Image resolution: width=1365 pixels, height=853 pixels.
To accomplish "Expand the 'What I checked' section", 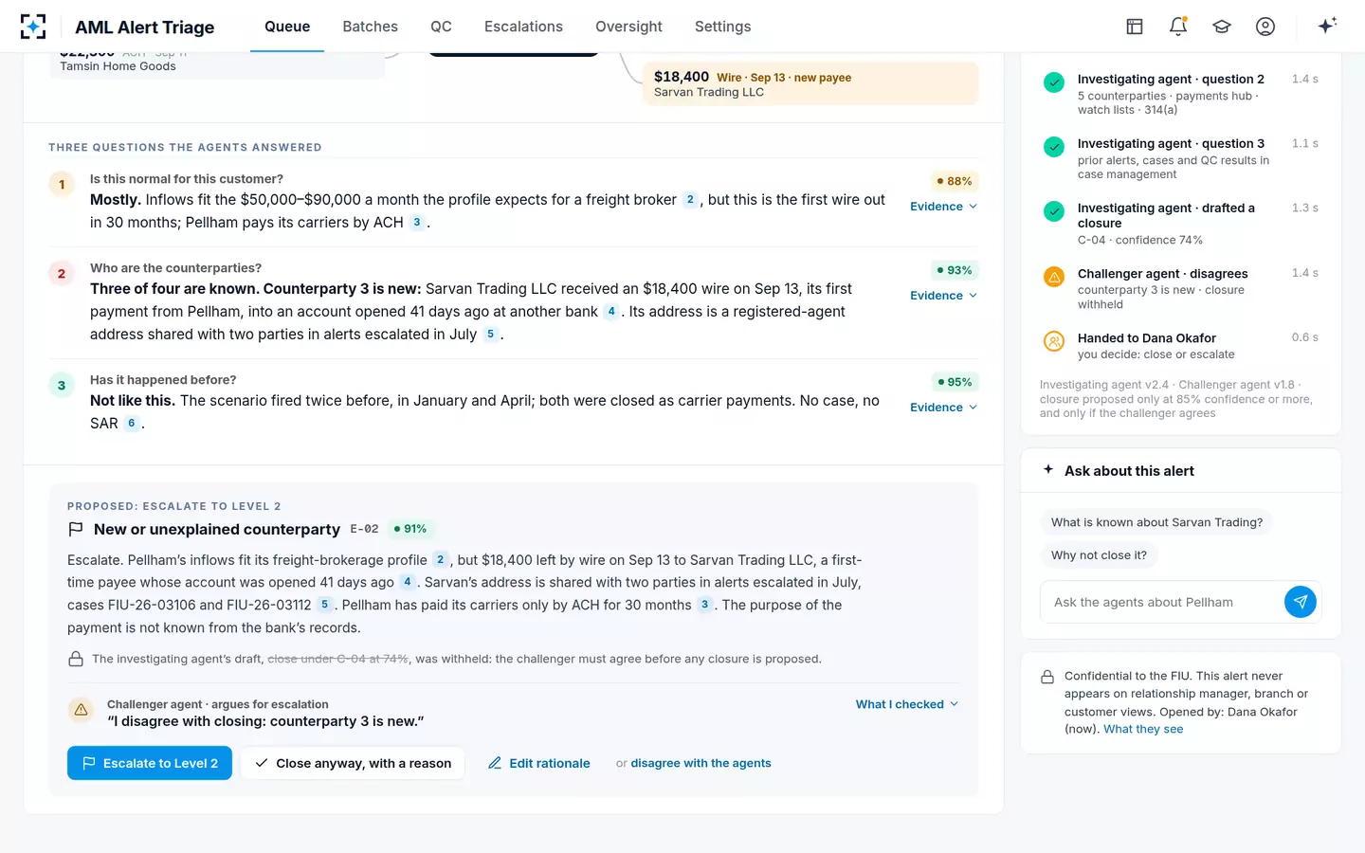I will [x=907, y=704].
